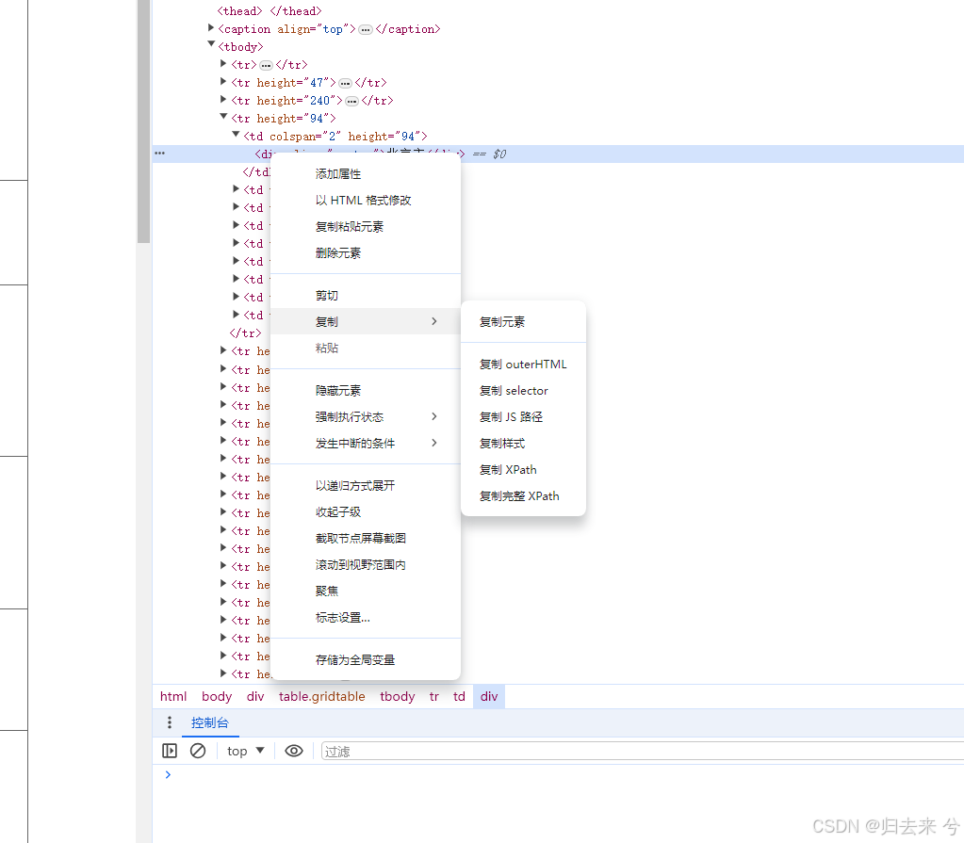This screenshot has width=964, height=843.
Task: Click the console prompt arrow
Action: click(168, 775)
